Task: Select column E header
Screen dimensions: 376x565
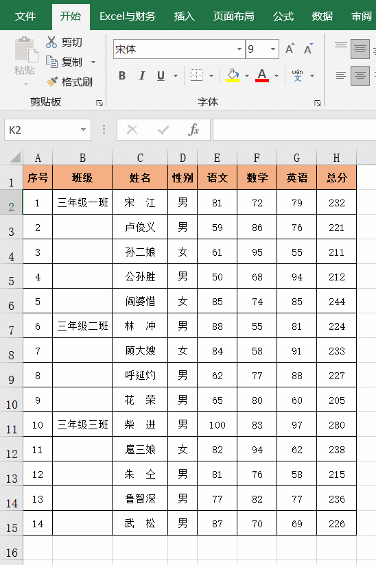Action: (217, 158)
